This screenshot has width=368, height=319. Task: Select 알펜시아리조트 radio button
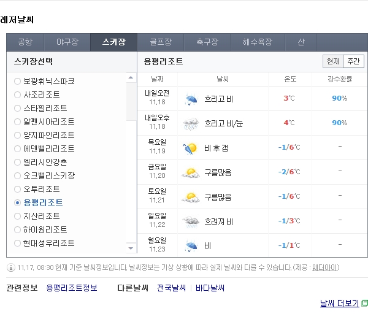(17, 122)
